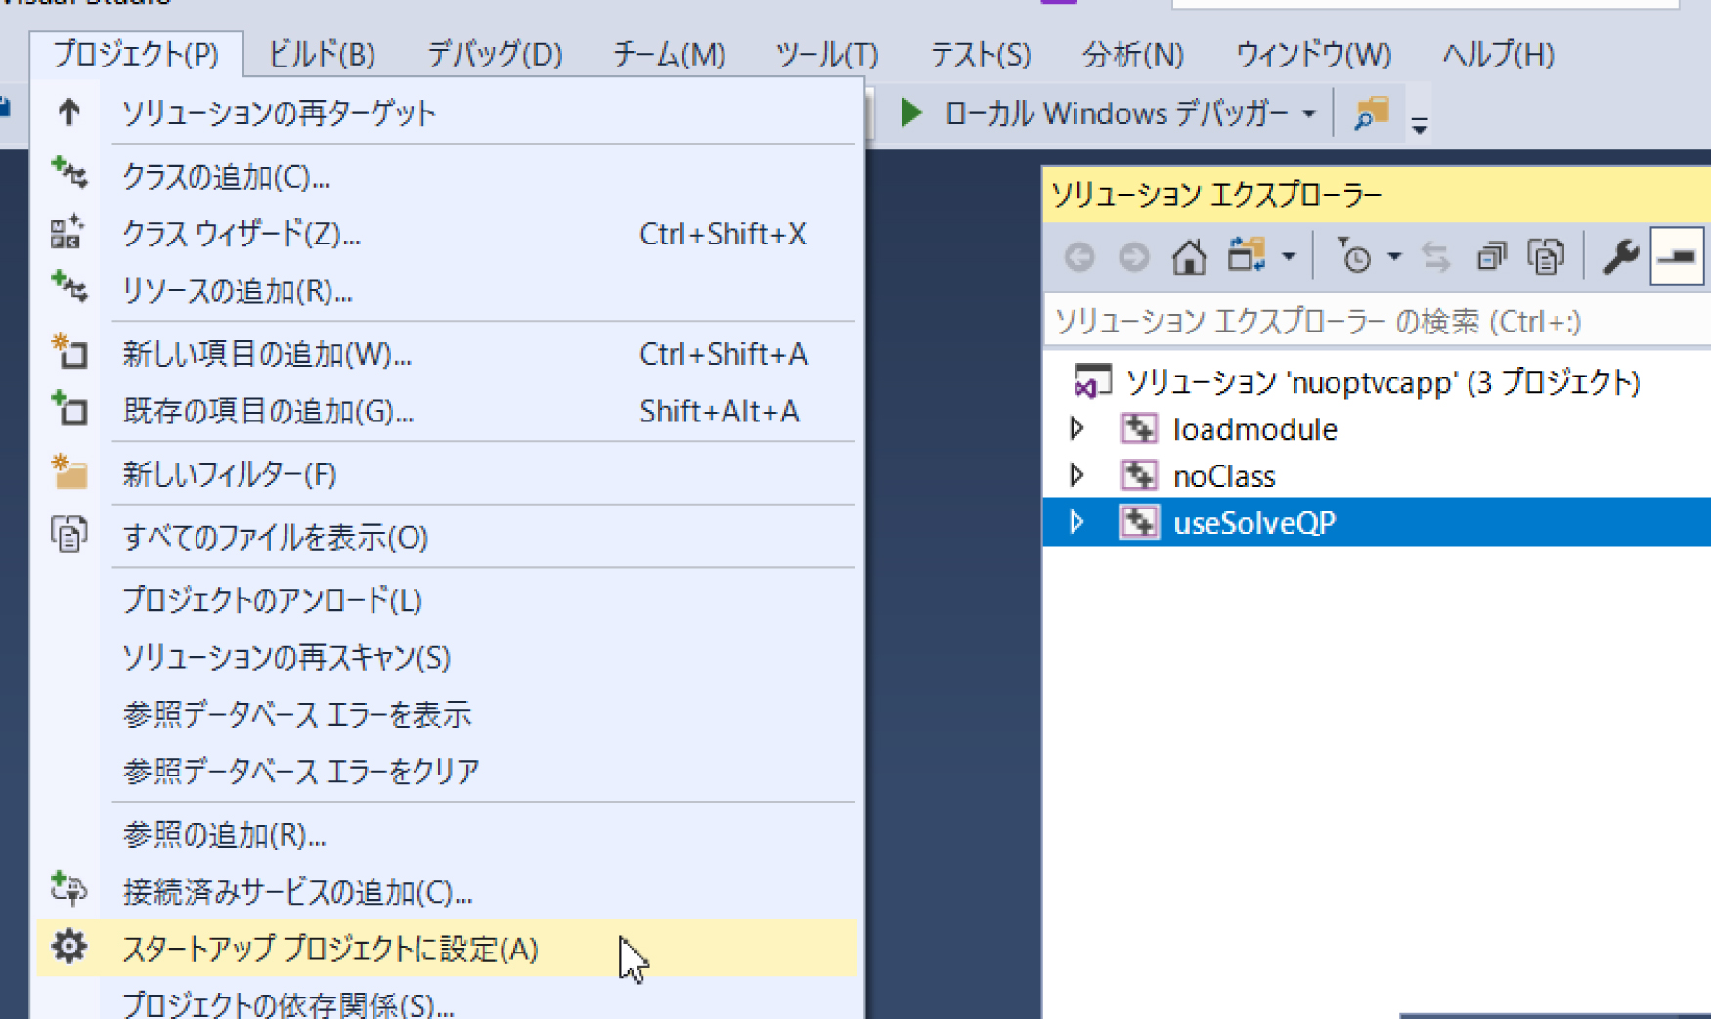Screen dimensions: 1711x1019
Task: Choose ソリューションの再ターゲット menu entry
Action: 447,112
